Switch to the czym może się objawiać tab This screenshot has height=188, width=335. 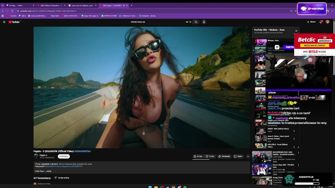click(83, 5)
